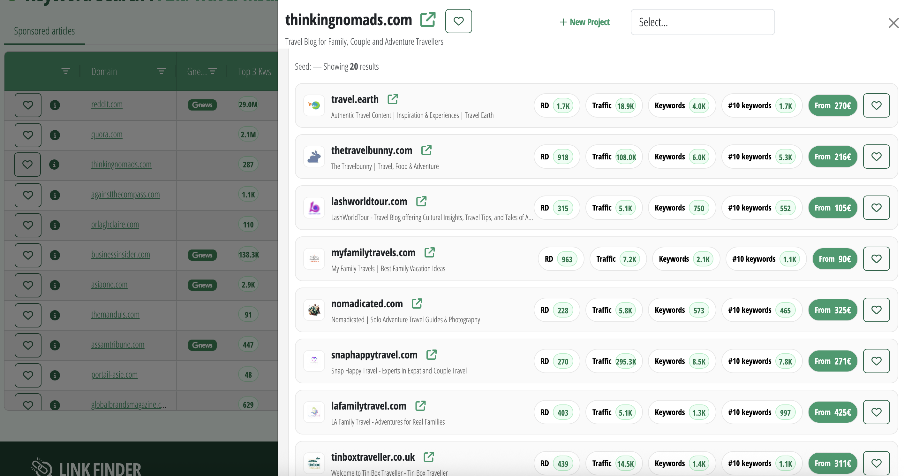This screenshot has height=476, width=904.
Task: Favorite travel.earth with its heart button
Action: coord(876,105)
